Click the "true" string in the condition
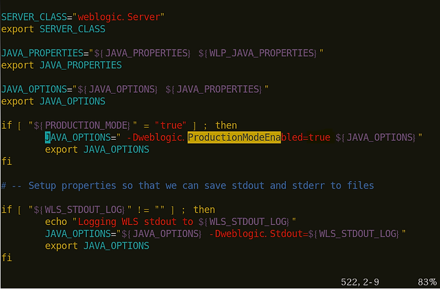The image size is (440, 289). (x=170, y=125)
